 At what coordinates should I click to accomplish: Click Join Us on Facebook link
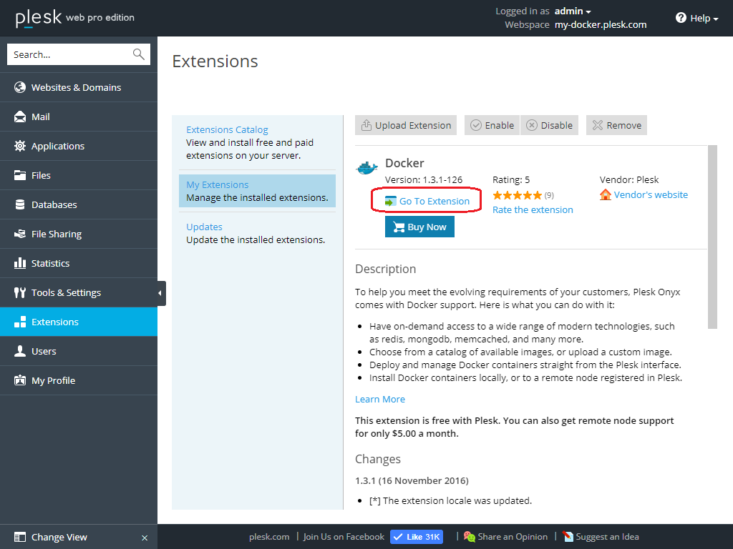pos(344,537)
